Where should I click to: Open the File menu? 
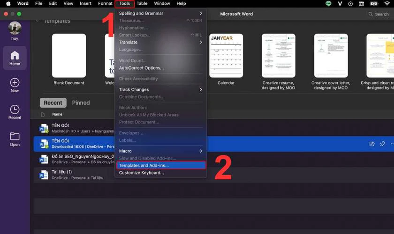[x=38, y=4]
